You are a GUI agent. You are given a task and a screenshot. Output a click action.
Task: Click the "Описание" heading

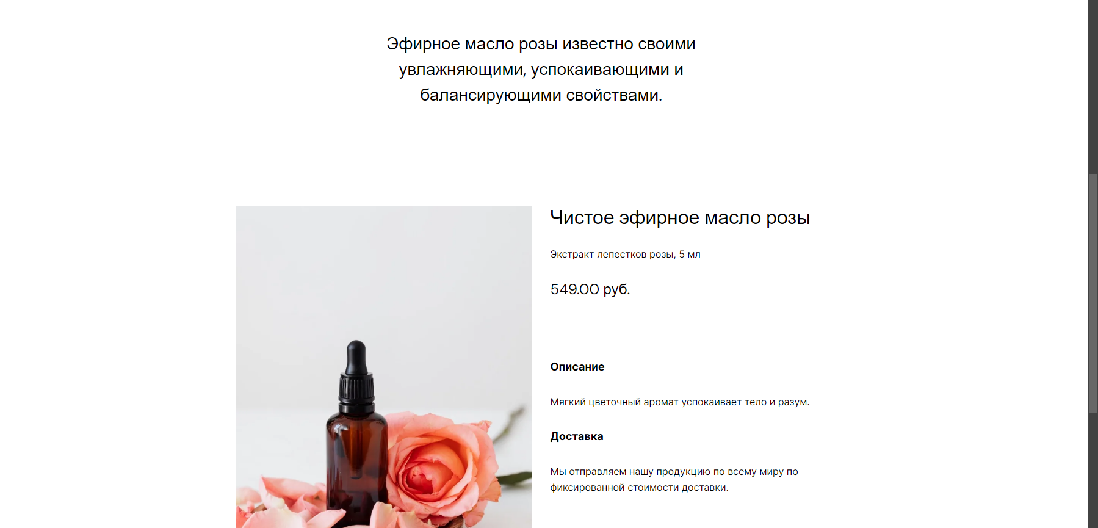pyautogui.click(x=577, y=367)
